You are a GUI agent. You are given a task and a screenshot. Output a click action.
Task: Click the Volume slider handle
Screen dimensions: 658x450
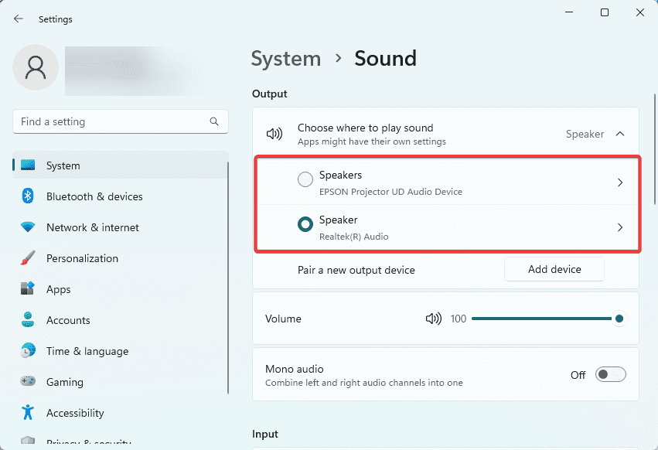point(619,319)
